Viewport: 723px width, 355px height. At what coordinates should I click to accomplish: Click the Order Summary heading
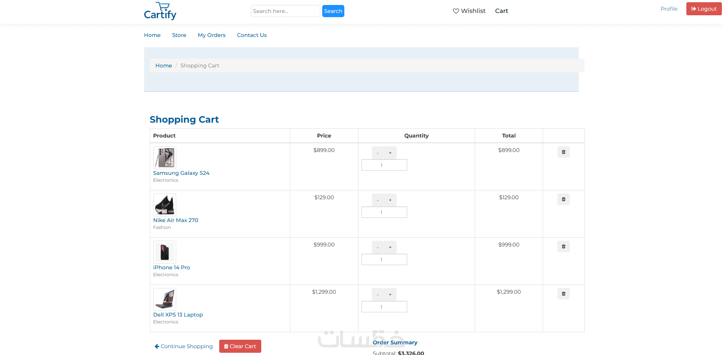click(x=395, y=342)
